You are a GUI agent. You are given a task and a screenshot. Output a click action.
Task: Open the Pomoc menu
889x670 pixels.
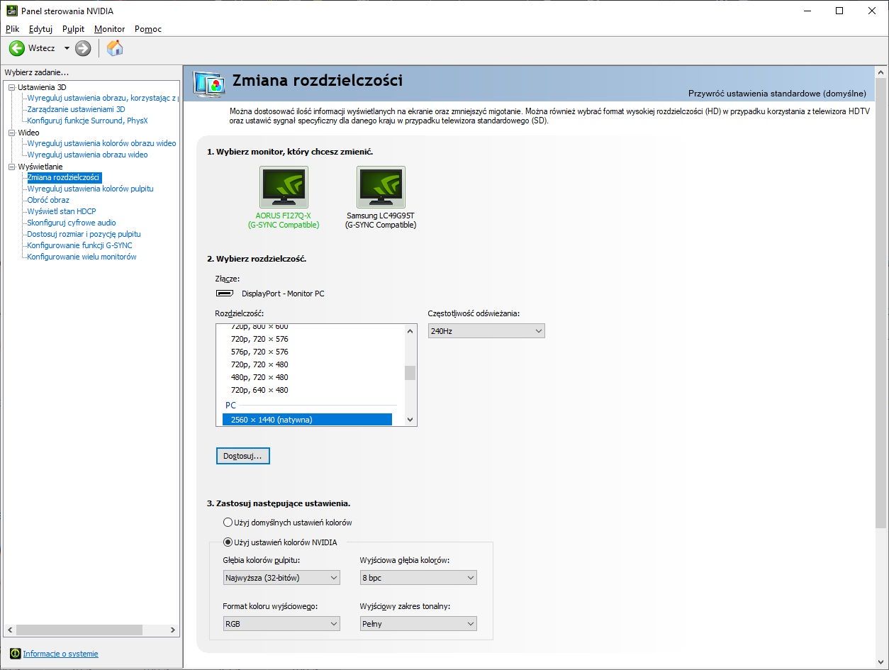click(x=148, y=29)
